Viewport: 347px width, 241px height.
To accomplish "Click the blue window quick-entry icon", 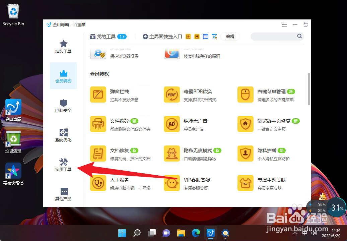I will click(x=206, y=37).
